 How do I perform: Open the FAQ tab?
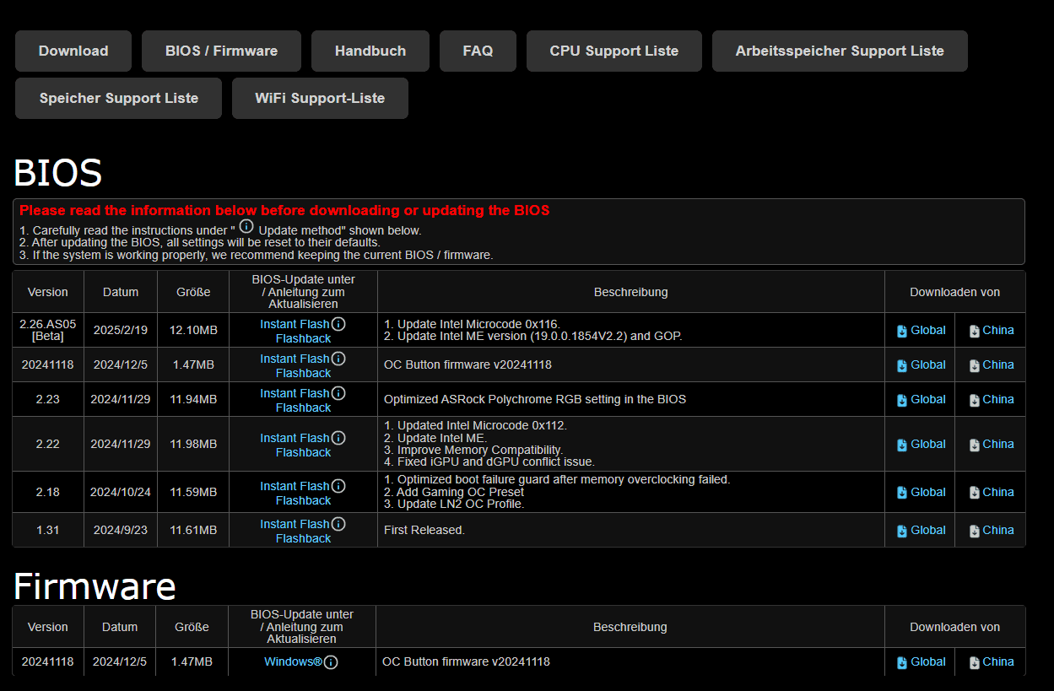coord(478,51)
